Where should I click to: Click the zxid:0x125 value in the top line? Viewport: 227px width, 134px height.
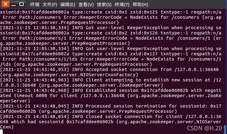(x=144, y=12)
